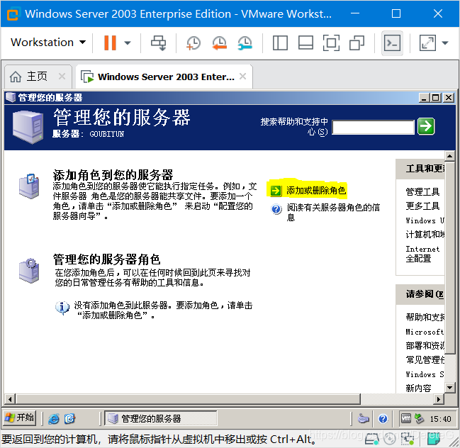Click the horizontal scrollbar right arrow
The height and width of the screenshot is (448, 460).
pos(439,399)
